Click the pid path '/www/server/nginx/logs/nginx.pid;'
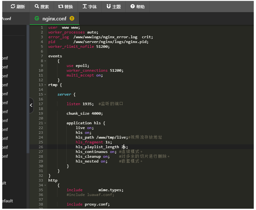The image size is (256, 210). 111,42
